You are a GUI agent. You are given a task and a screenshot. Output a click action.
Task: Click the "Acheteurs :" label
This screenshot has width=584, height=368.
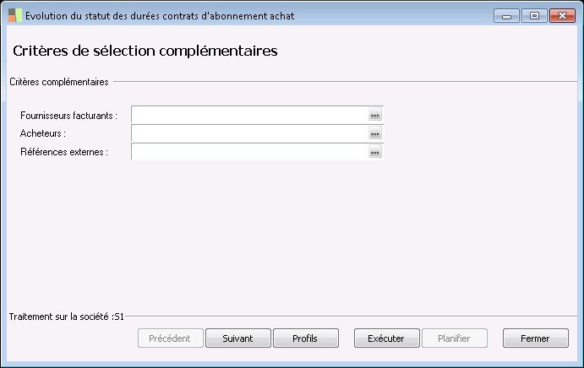43,133
